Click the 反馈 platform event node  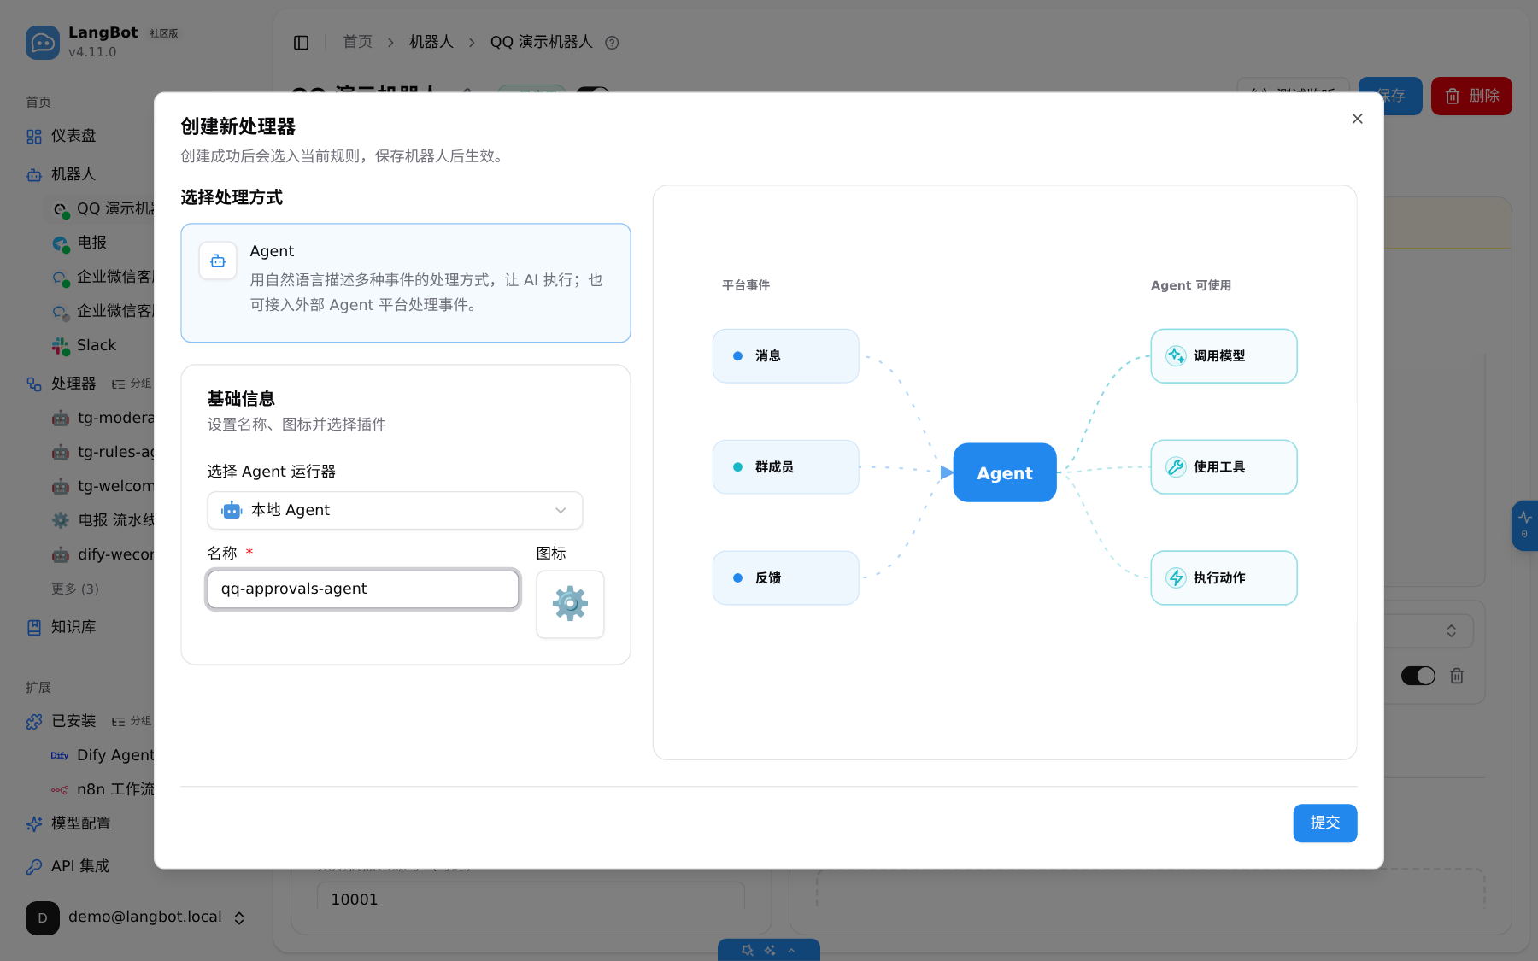tap(785, 577)
